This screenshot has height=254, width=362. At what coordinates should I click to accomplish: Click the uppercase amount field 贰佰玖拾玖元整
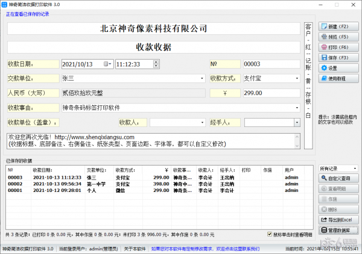[x=133, y=93]
